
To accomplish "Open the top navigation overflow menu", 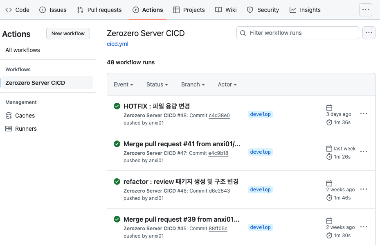I will click(x=365, y=10).
